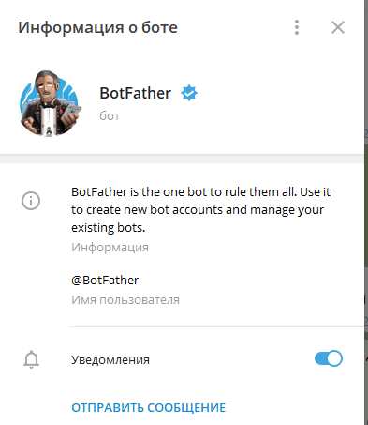
Task: Open BotFather's profile picture
Action: click(x=49, y=104)
